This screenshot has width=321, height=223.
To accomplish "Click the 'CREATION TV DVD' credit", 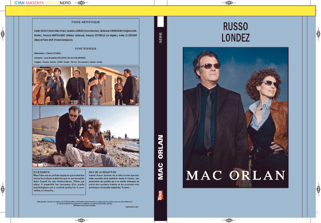I will click(132, 207).
